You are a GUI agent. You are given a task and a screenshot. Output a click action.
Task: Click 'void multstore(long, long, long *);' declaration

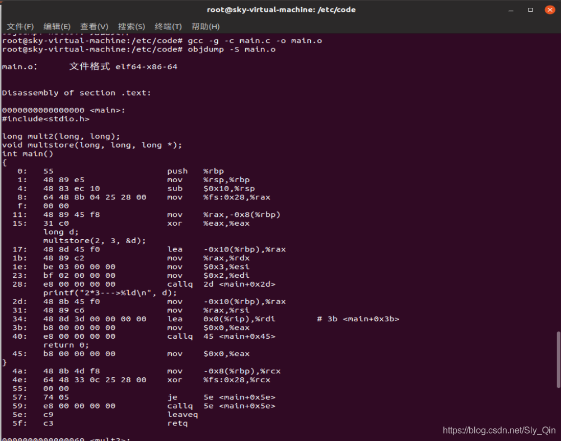[92, 145]
